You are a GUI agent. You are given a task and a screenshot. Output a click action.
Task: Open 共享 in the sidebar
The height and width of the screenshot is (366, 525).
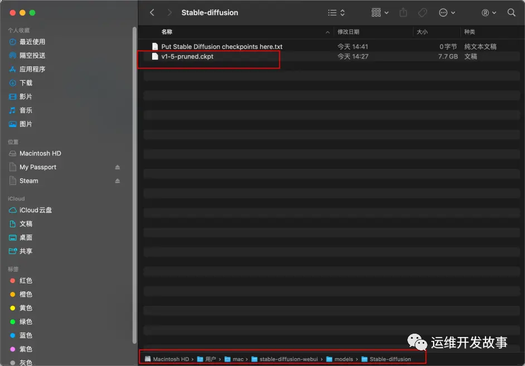point(26,251)
